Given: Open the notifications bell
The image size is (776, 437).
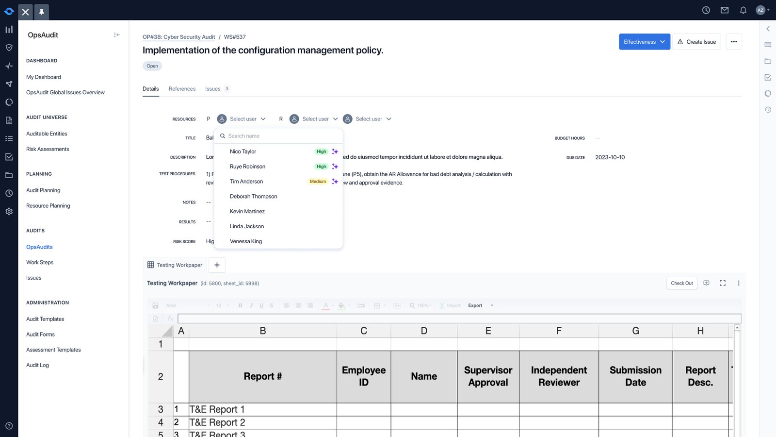Looking at the screenshot, I should click(743, 10).
